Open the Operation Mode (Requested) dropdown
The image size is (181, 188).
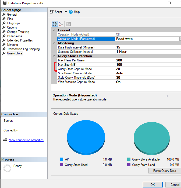click(180, 39)
